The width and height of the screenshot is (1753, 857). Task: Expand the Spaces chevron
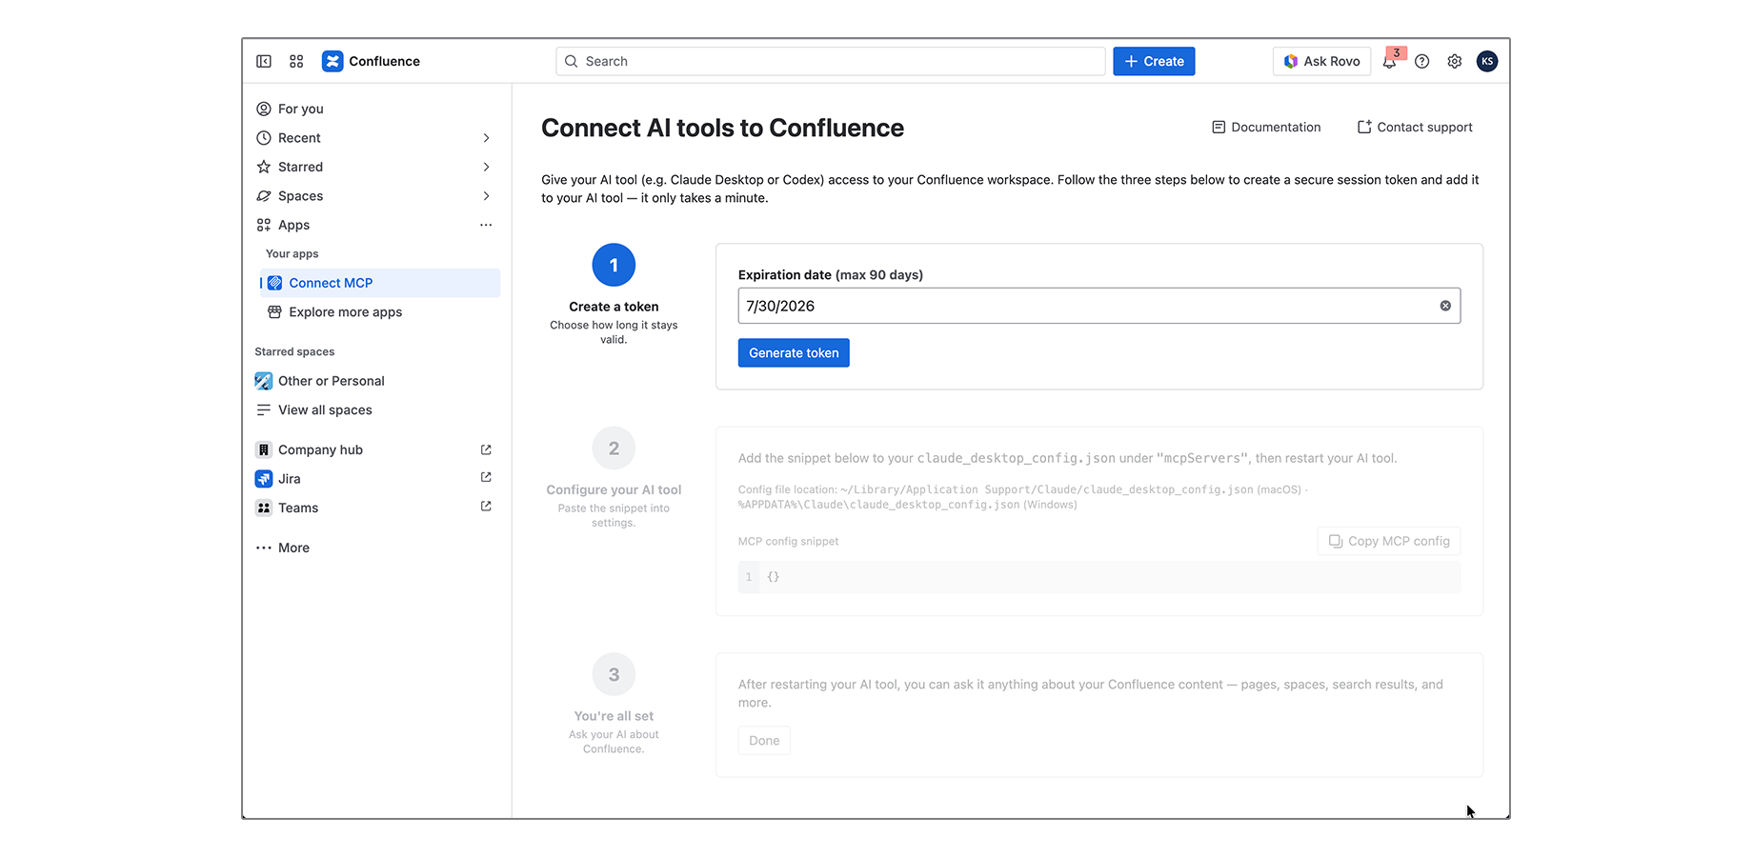(x=486, y=196)
